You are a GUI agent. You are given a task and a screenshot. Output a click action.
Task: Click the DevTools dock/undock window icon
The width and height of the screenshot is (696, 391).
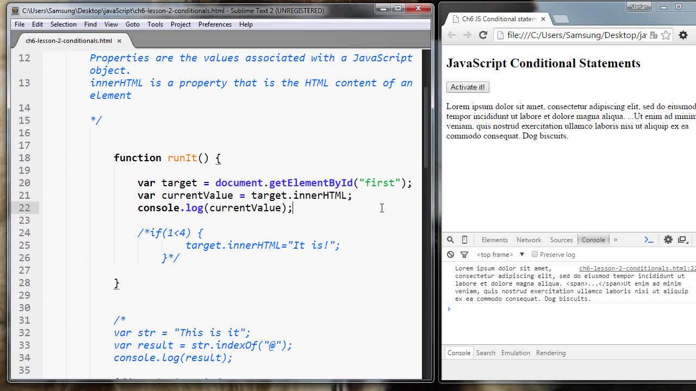coord(683,239)
